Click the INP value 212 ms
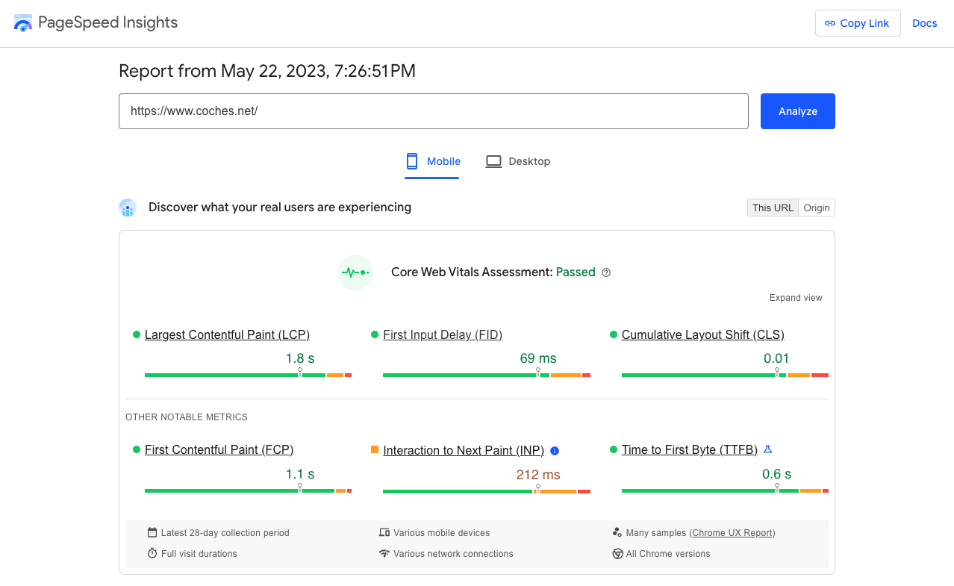954x586 pixels. point(538,475)
